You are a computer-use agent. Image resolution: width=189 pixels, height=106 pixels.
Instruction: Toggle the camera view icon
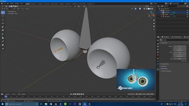point(154,26)
